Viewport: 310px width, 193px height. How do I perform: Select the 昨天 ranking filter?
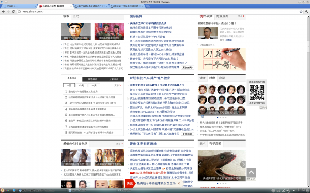click(82, 85)
